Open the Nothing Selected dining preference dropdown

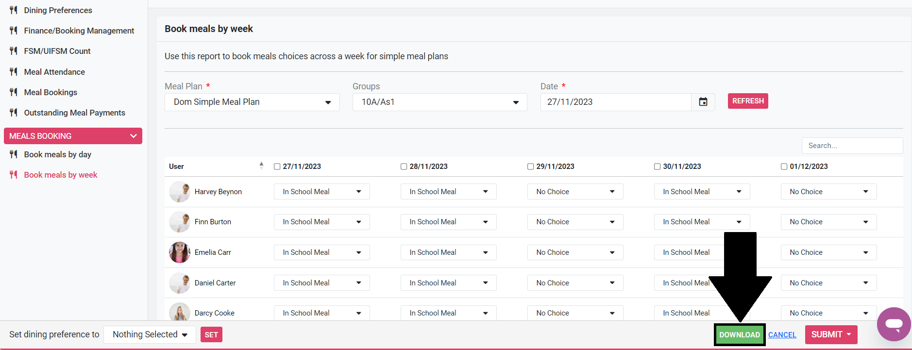150,334
